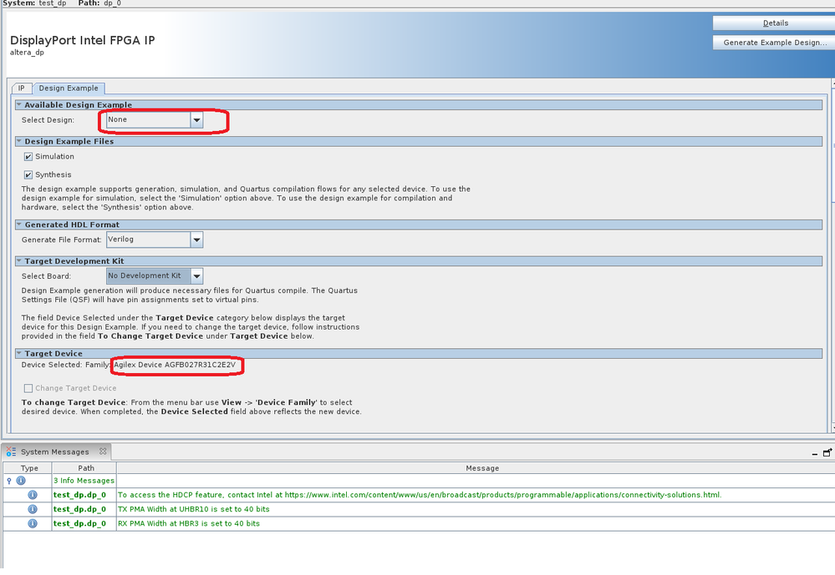The height and width of the screenshot is (575, 835).
Task: Select the Design Example tab
Action: 69,88
